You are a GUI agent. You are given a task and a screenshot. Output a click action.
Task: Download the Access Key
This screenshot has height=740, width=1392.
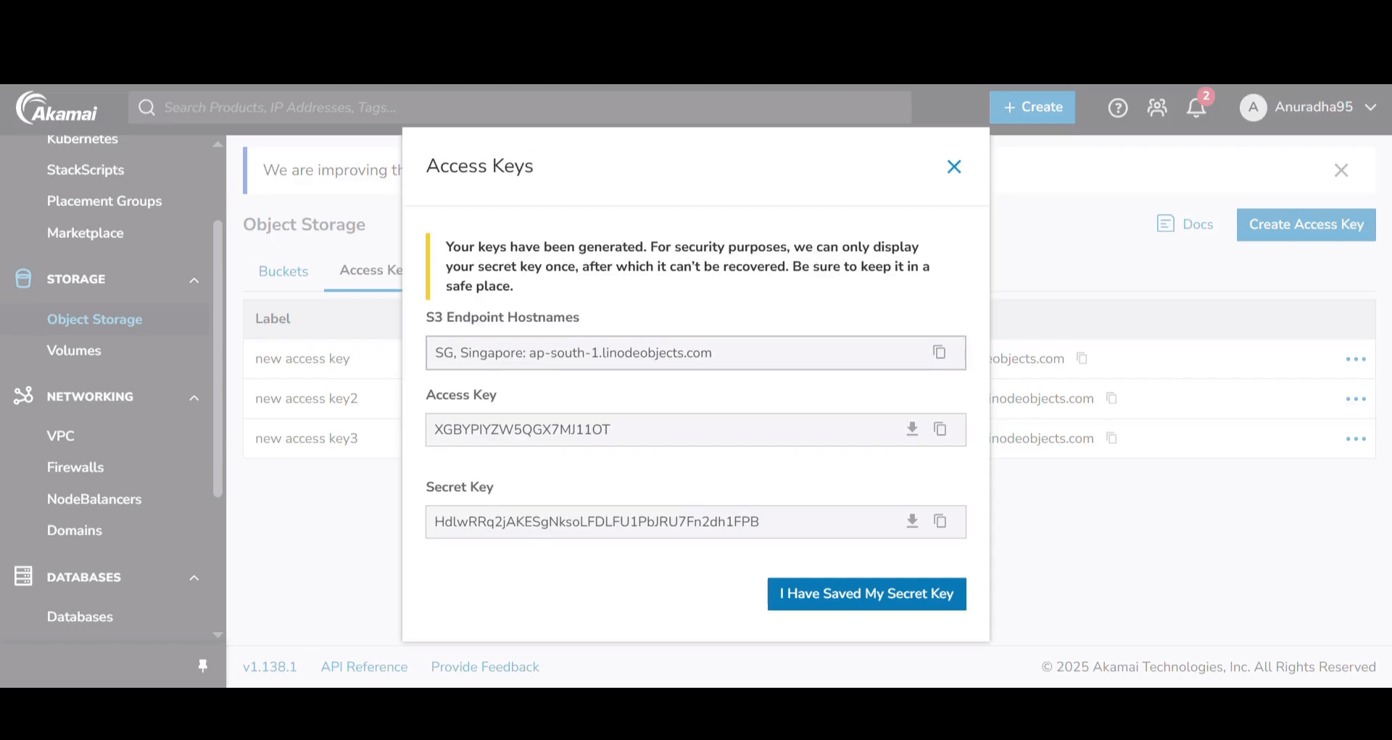[x=912, y=429]
